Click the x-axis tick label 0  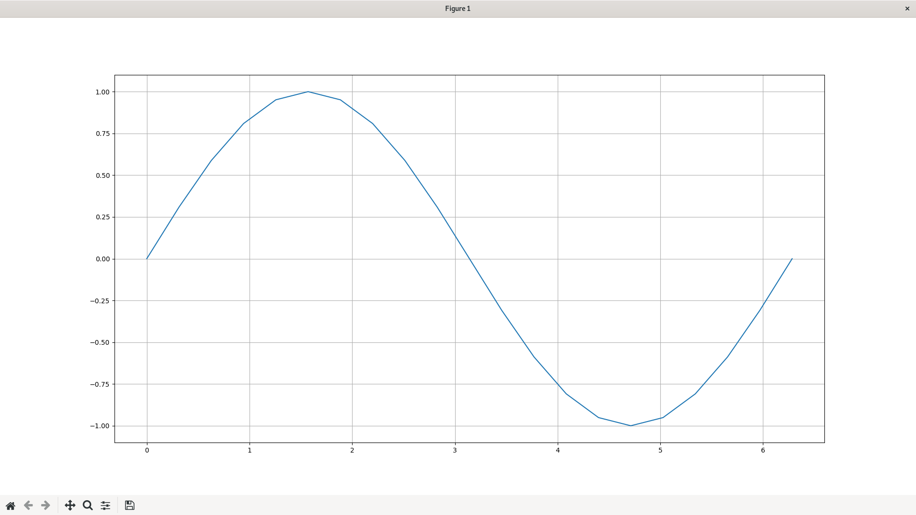147,450
